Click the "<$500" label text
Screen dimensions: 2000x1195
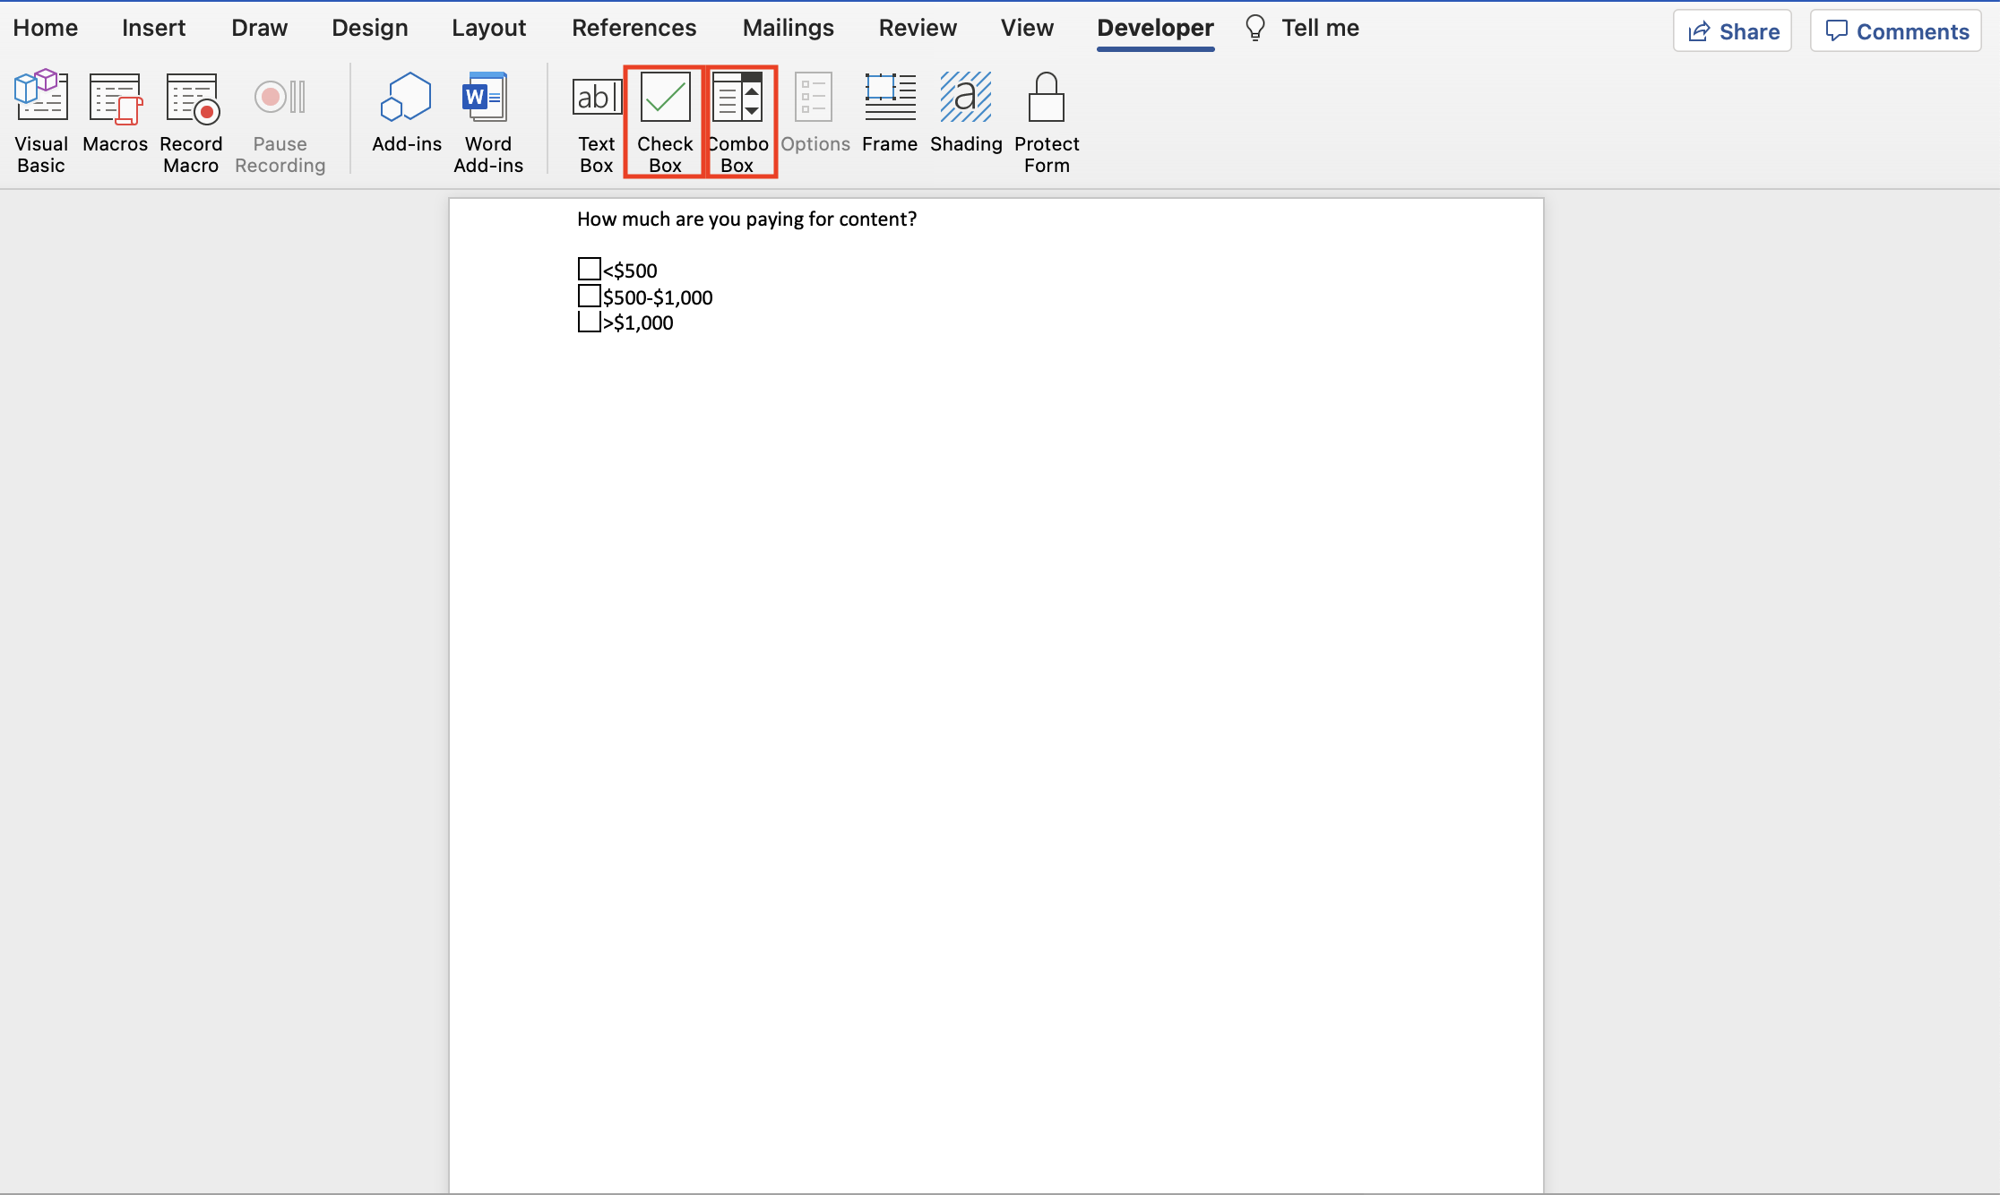coord(630,271)
